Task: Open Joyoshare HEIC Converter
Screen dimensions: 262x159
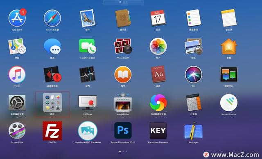Action: (x=88, y=131)
